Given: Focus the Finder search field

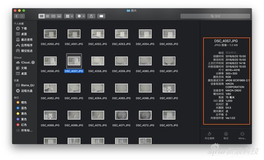Looking at the screenshot, I should click(215, 16).
